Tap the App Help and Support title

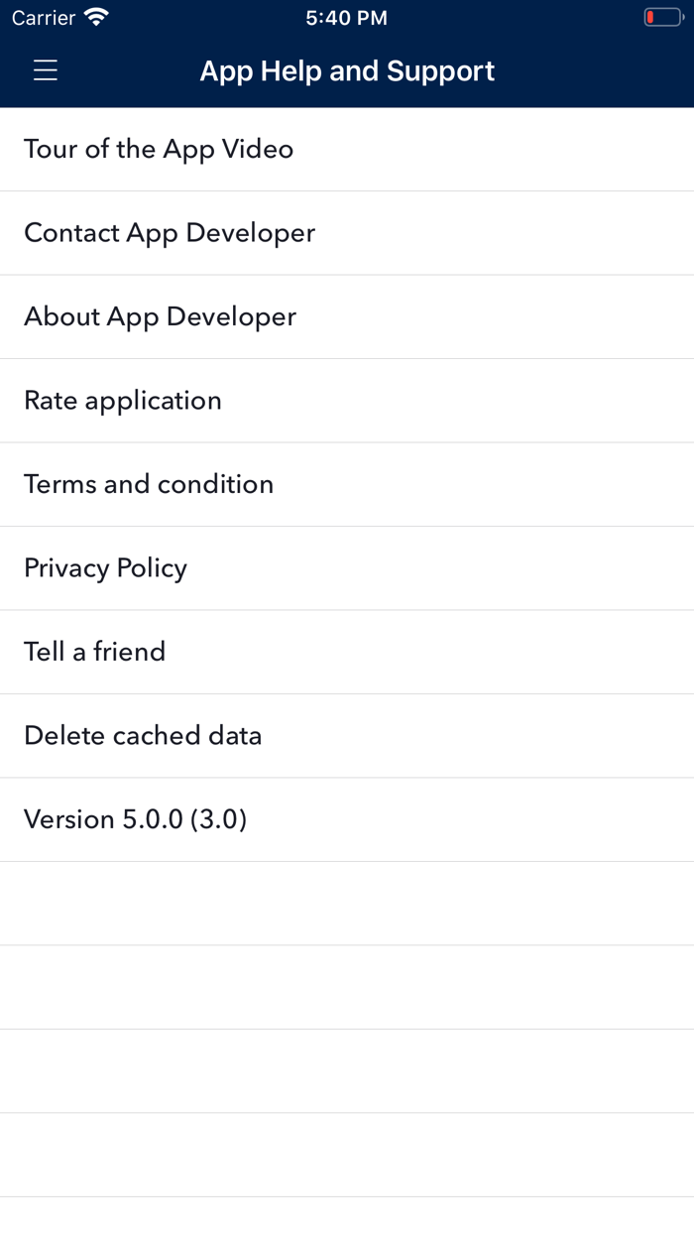point(347,70)
